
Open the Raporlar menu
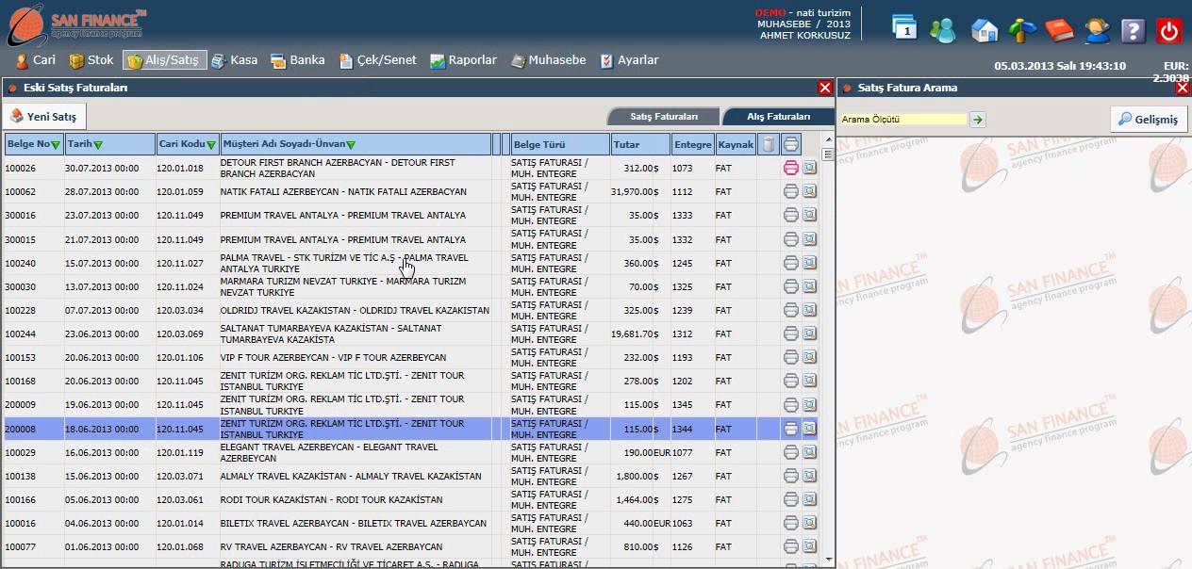(x=463, y=59)
